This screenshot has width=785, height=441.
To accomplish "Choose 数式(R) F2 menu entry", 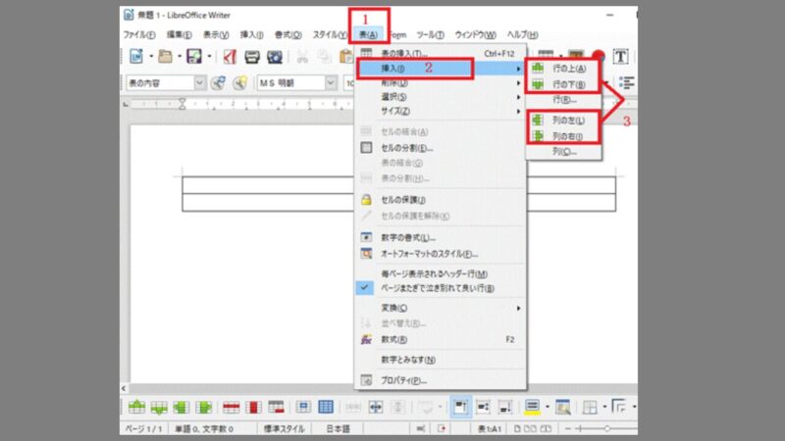I will (x=440, y=339).
